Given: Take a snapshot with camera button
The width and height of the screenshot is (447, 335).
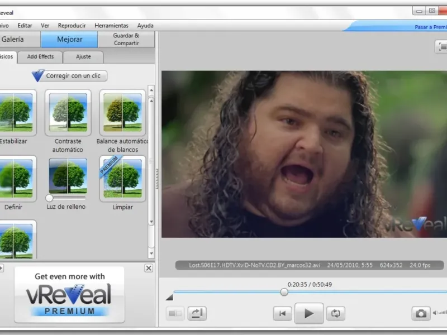Looking at the screenshot, I should point(421,313).
